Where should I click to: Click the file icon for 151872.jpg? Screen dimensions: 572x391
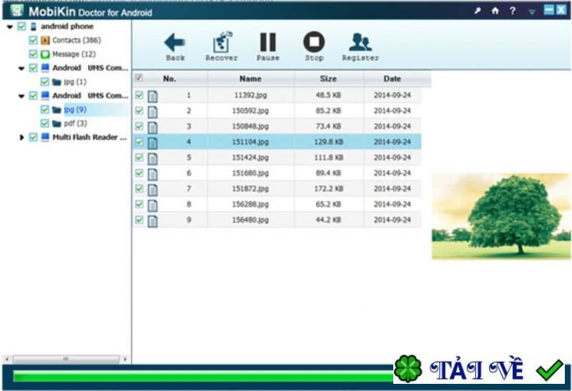(152, 190)
